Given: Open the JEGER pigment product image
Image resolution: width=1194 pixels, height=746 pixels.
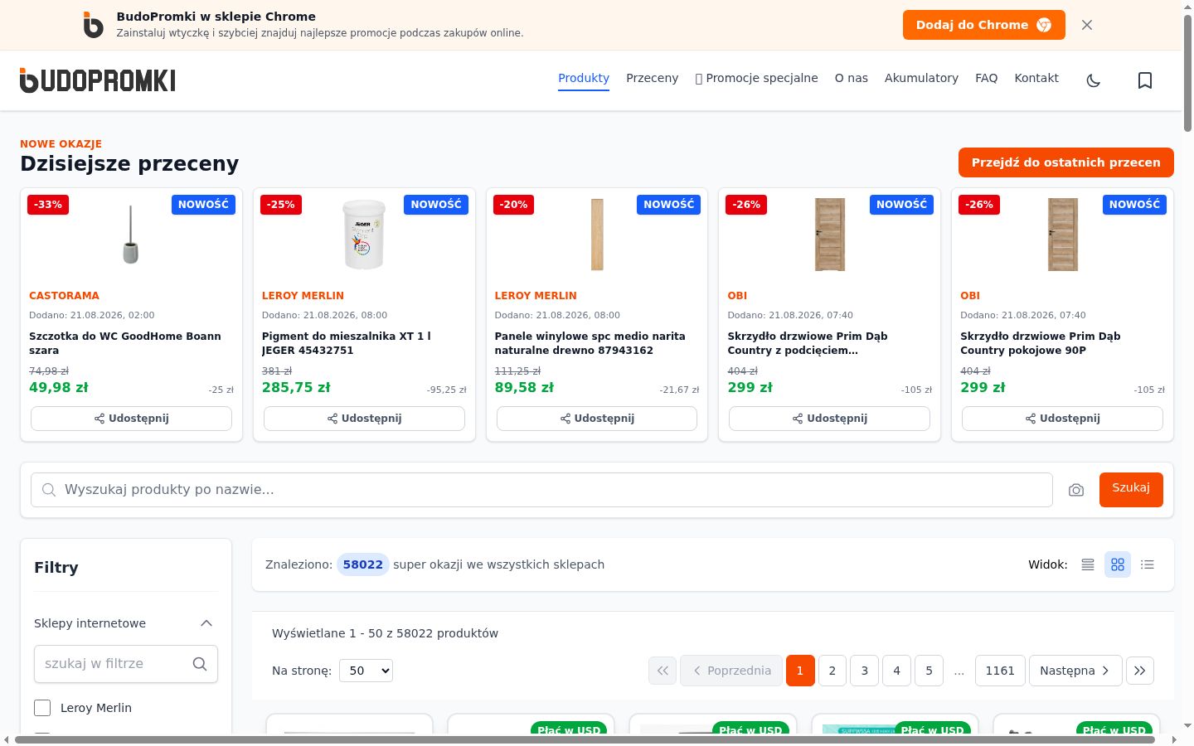Looking at the screenshot, I should [364, 235].
